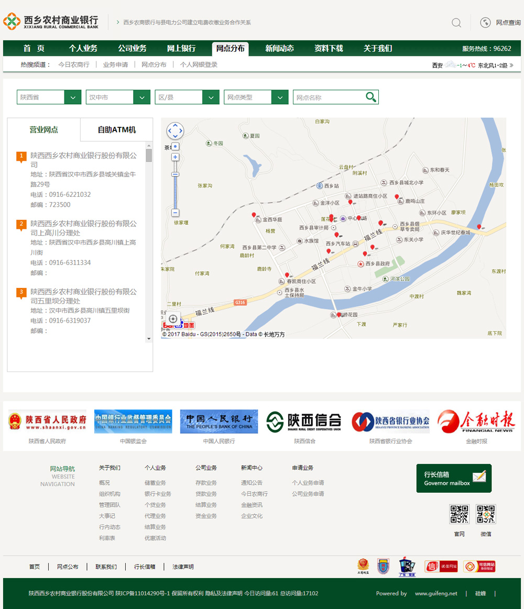Open the 汉中市 city dropdown
Screen dimensions: 524x609
[118, 97]
